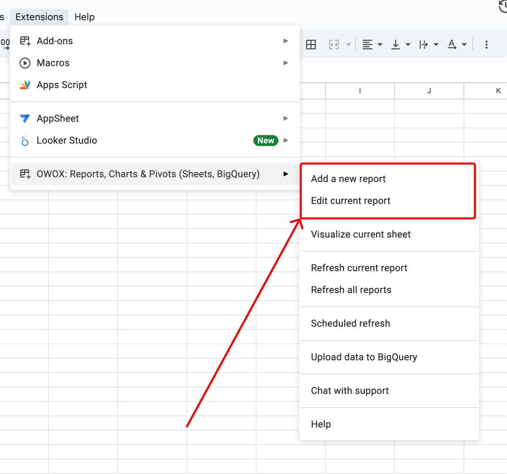Select column K header
507x474 pixels.
pos(486,91)
